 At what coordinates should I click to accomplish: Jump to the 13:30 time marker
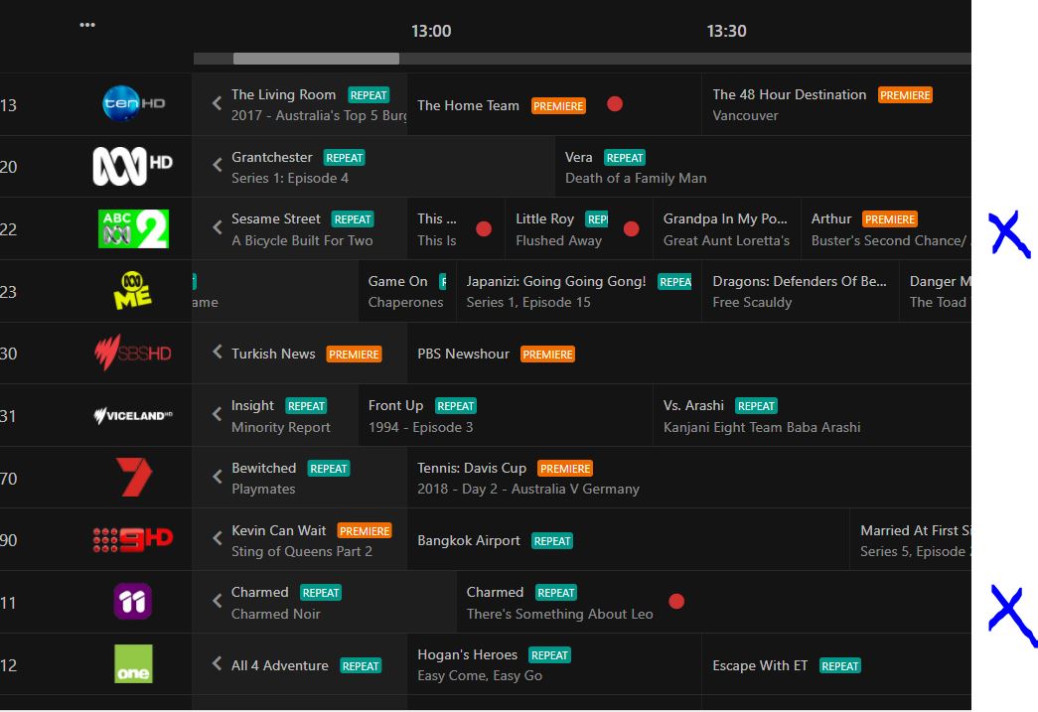[726, 31]
